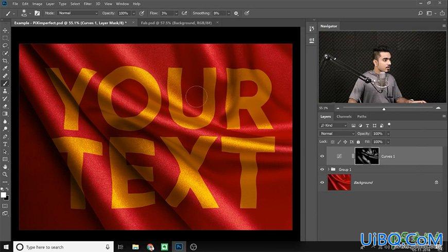This screenshot has width=448, height=252.
Task: Open the layer Opacity dropdown arrow
Action: [388, 134]
